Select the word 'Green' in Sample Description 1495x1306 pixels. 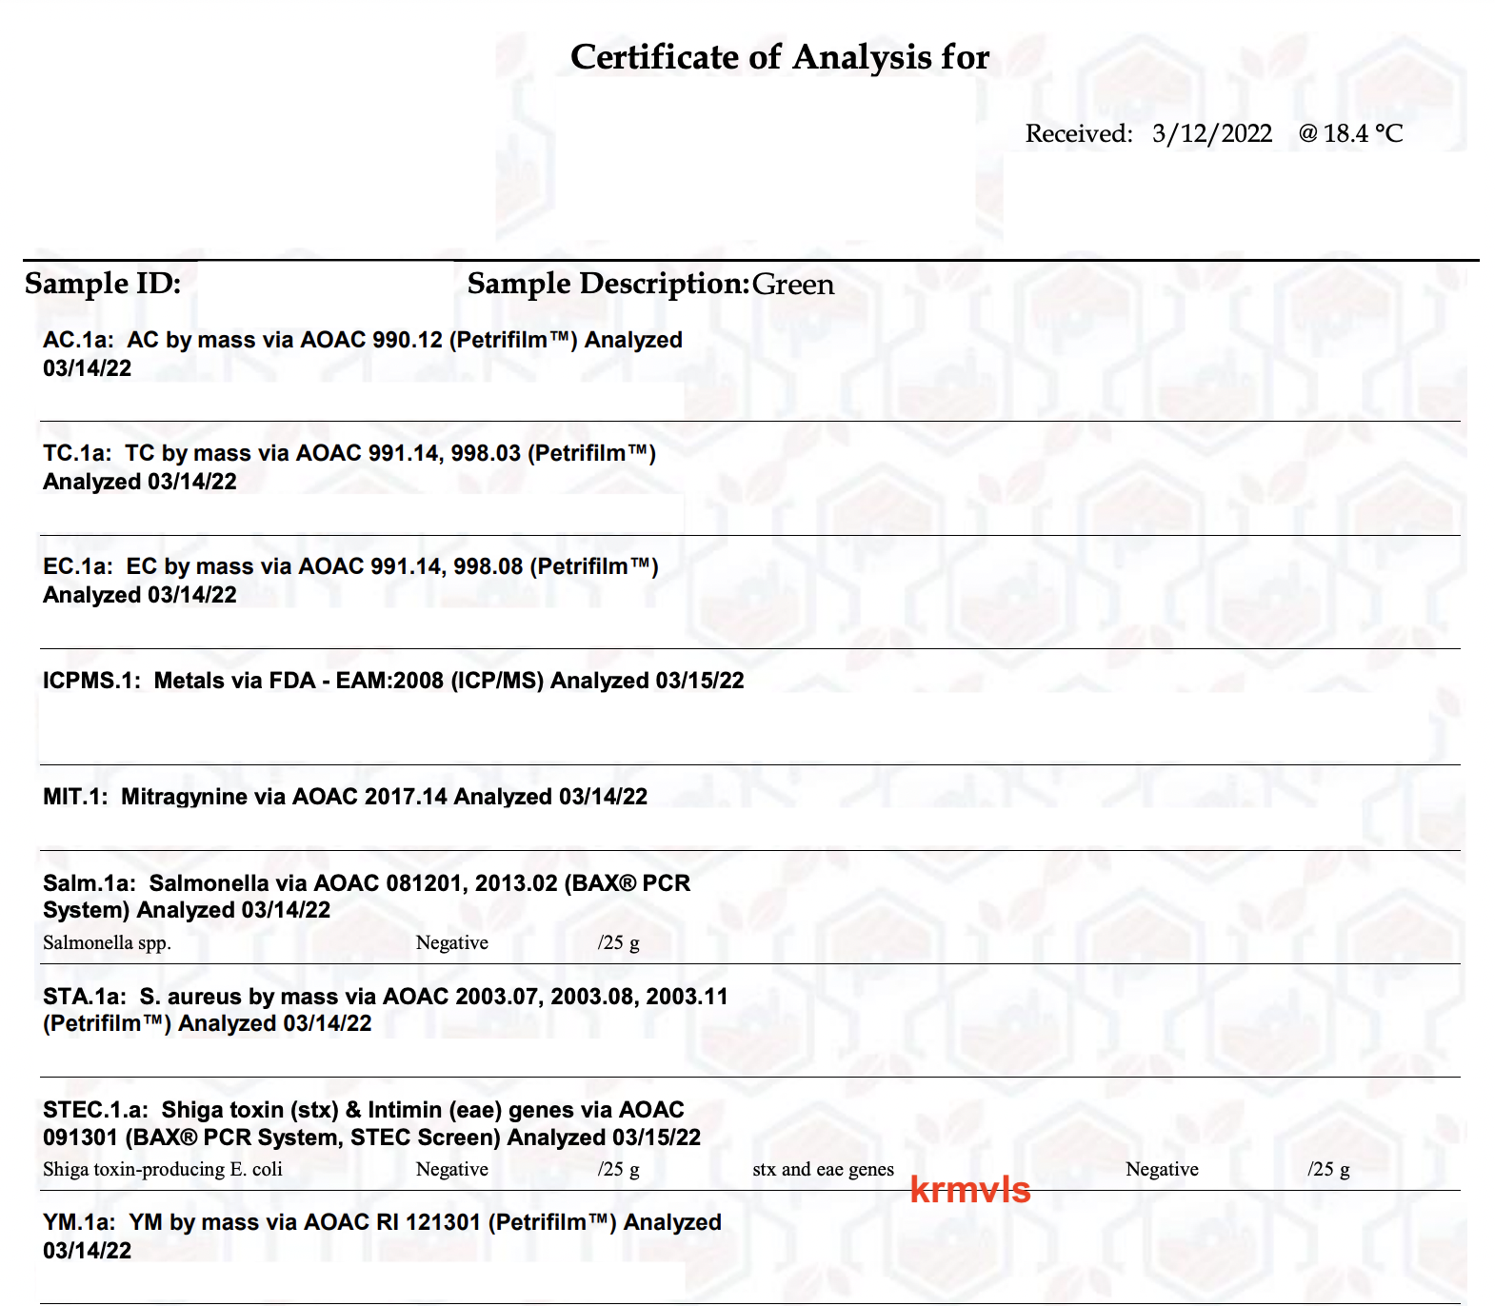coord(793,285)
